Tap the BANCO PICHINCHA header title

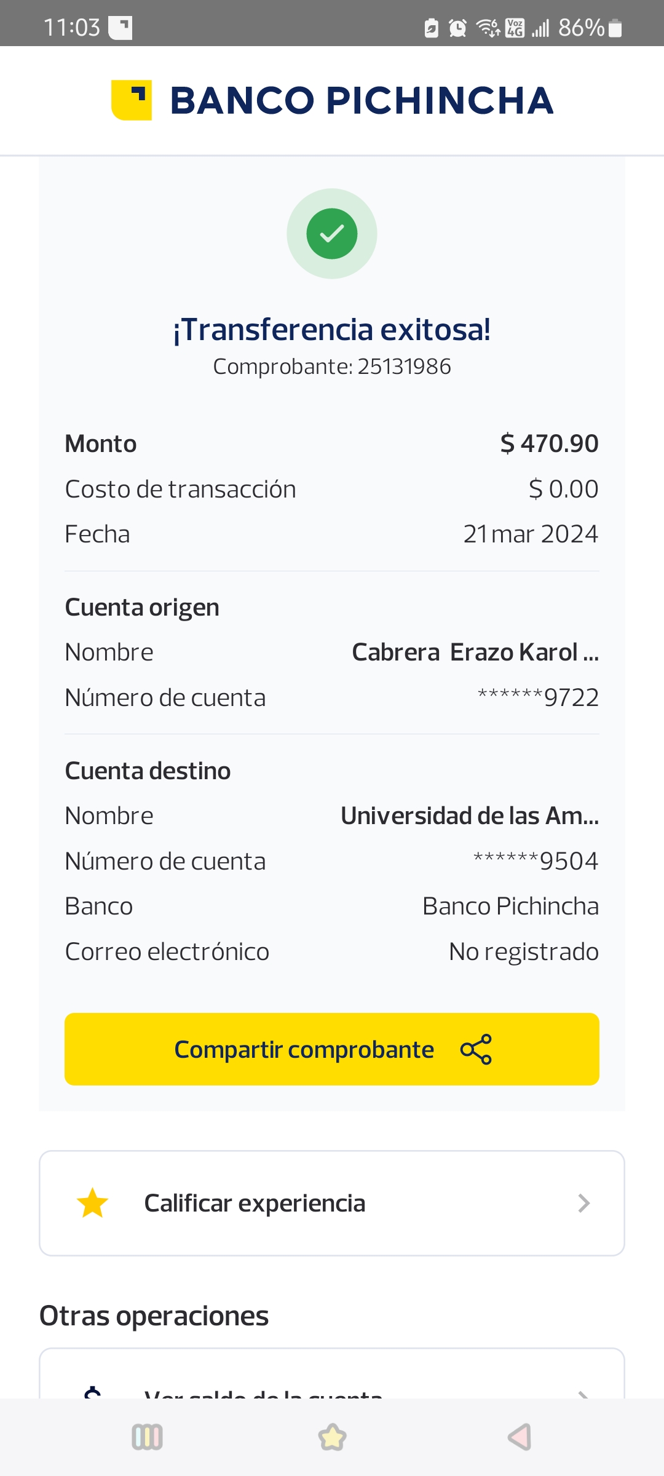tap(362, 100)
